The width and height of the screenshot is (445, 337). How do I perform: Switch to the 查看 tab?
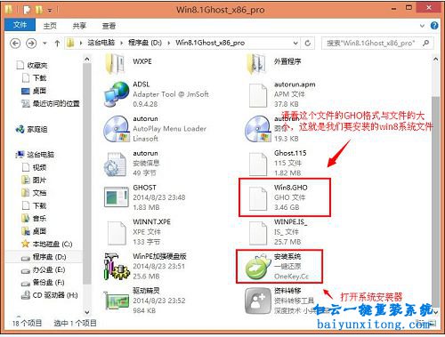tap(109, 26)
